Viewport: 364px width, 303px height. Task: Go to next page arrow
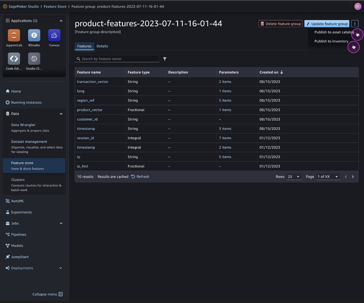coord(353,177)
